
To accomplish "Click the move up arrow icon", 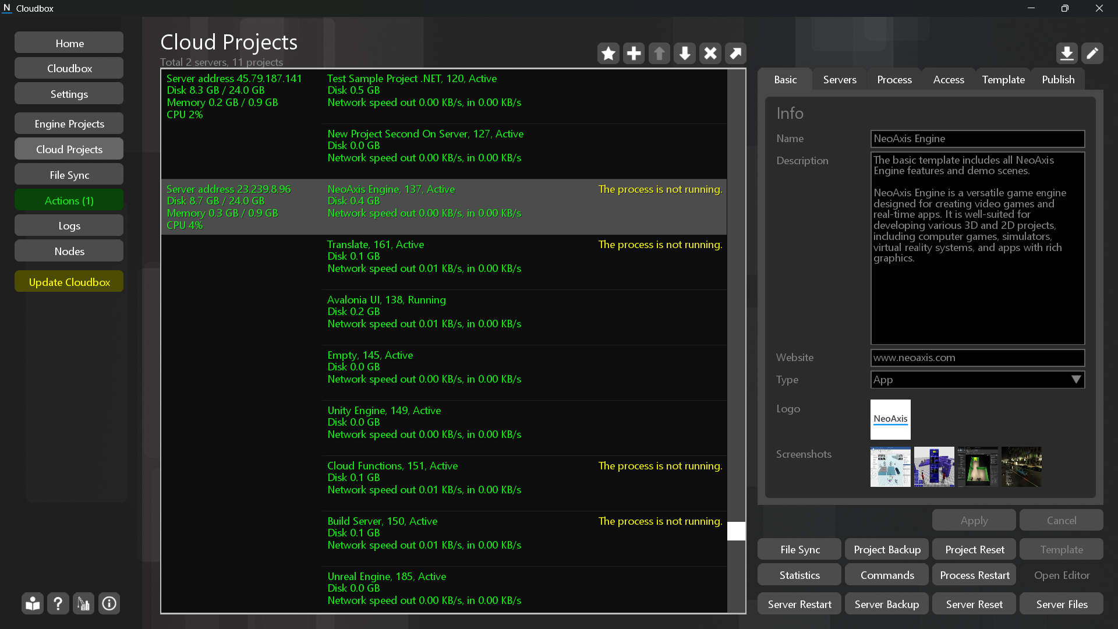I will click(659, 54).
